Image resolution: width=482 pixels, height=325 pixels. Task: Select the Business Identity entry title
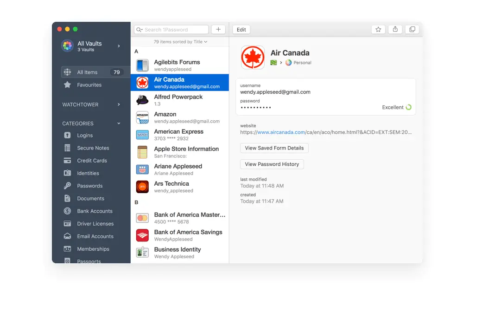coord(178,249)
